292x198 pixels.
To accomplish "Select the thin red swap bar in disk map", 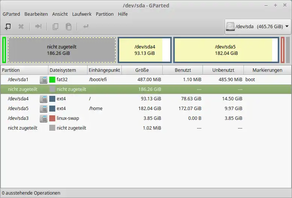I will 283,50.
